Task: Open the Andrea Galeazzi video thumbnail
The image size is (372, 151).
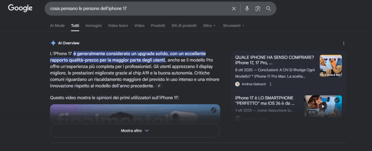Action: (331, 66)
